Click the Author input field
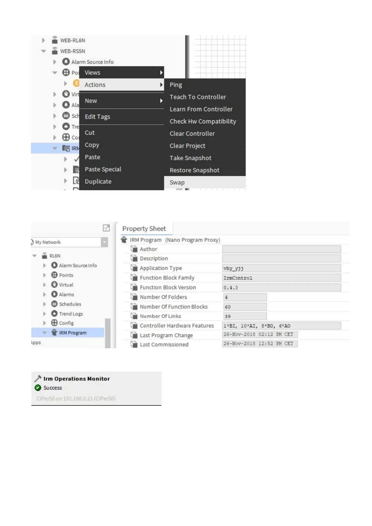 [x=281, y=249]
